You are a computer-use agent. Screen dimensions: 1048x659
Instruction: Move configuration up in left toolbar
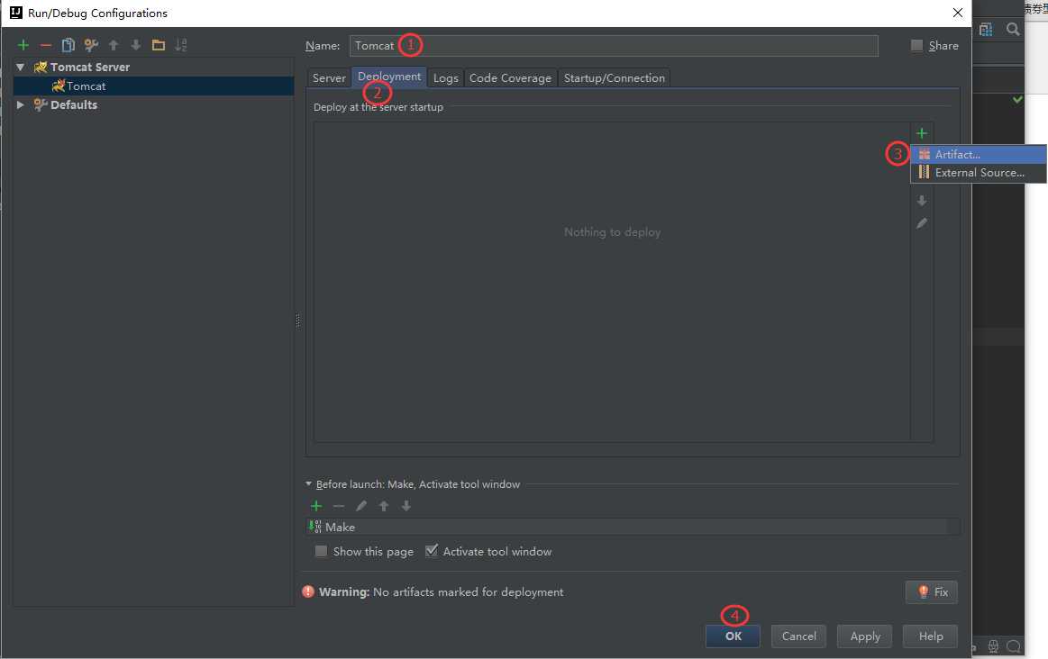(114, 45)
